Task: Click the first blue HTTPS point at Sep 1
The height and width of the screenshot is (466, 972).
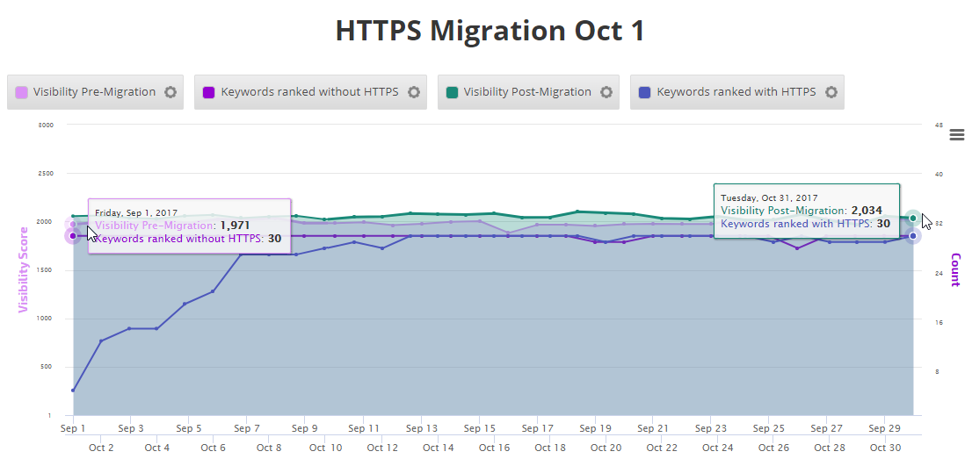Action: click(73, 391)
